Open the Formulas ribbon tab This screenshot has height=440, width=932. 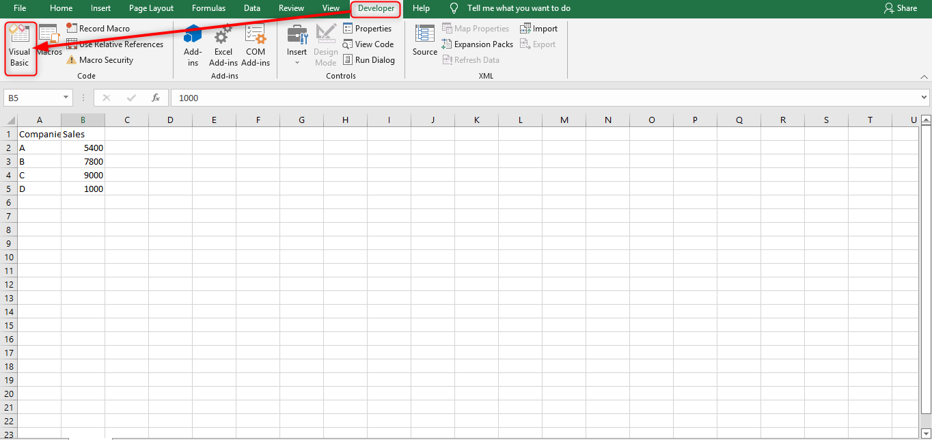(208, 8)
